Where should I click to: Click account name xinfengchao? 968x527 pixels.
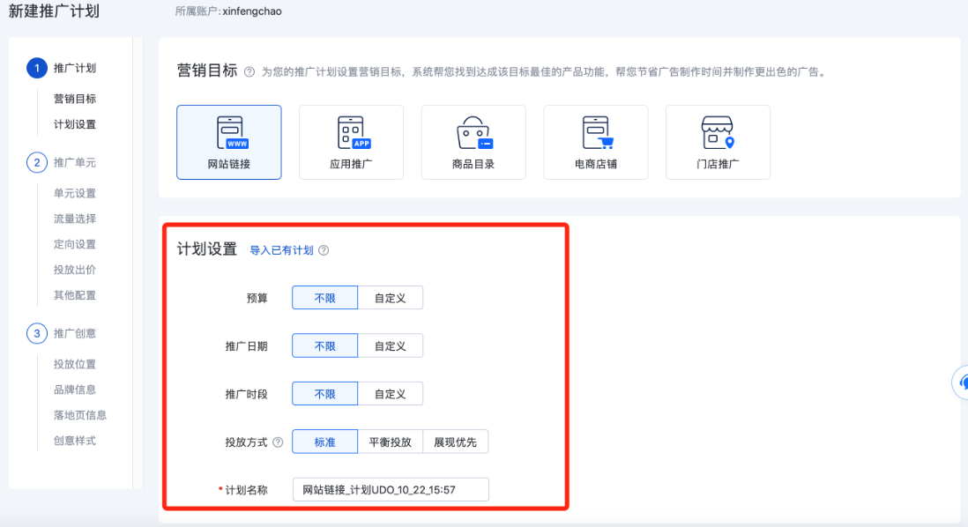pos(252,11)
